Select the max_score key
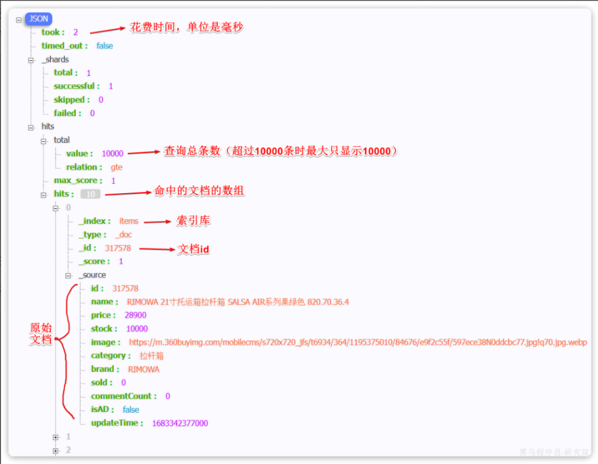This screenshot has width=598, height=464. point(78,181)
